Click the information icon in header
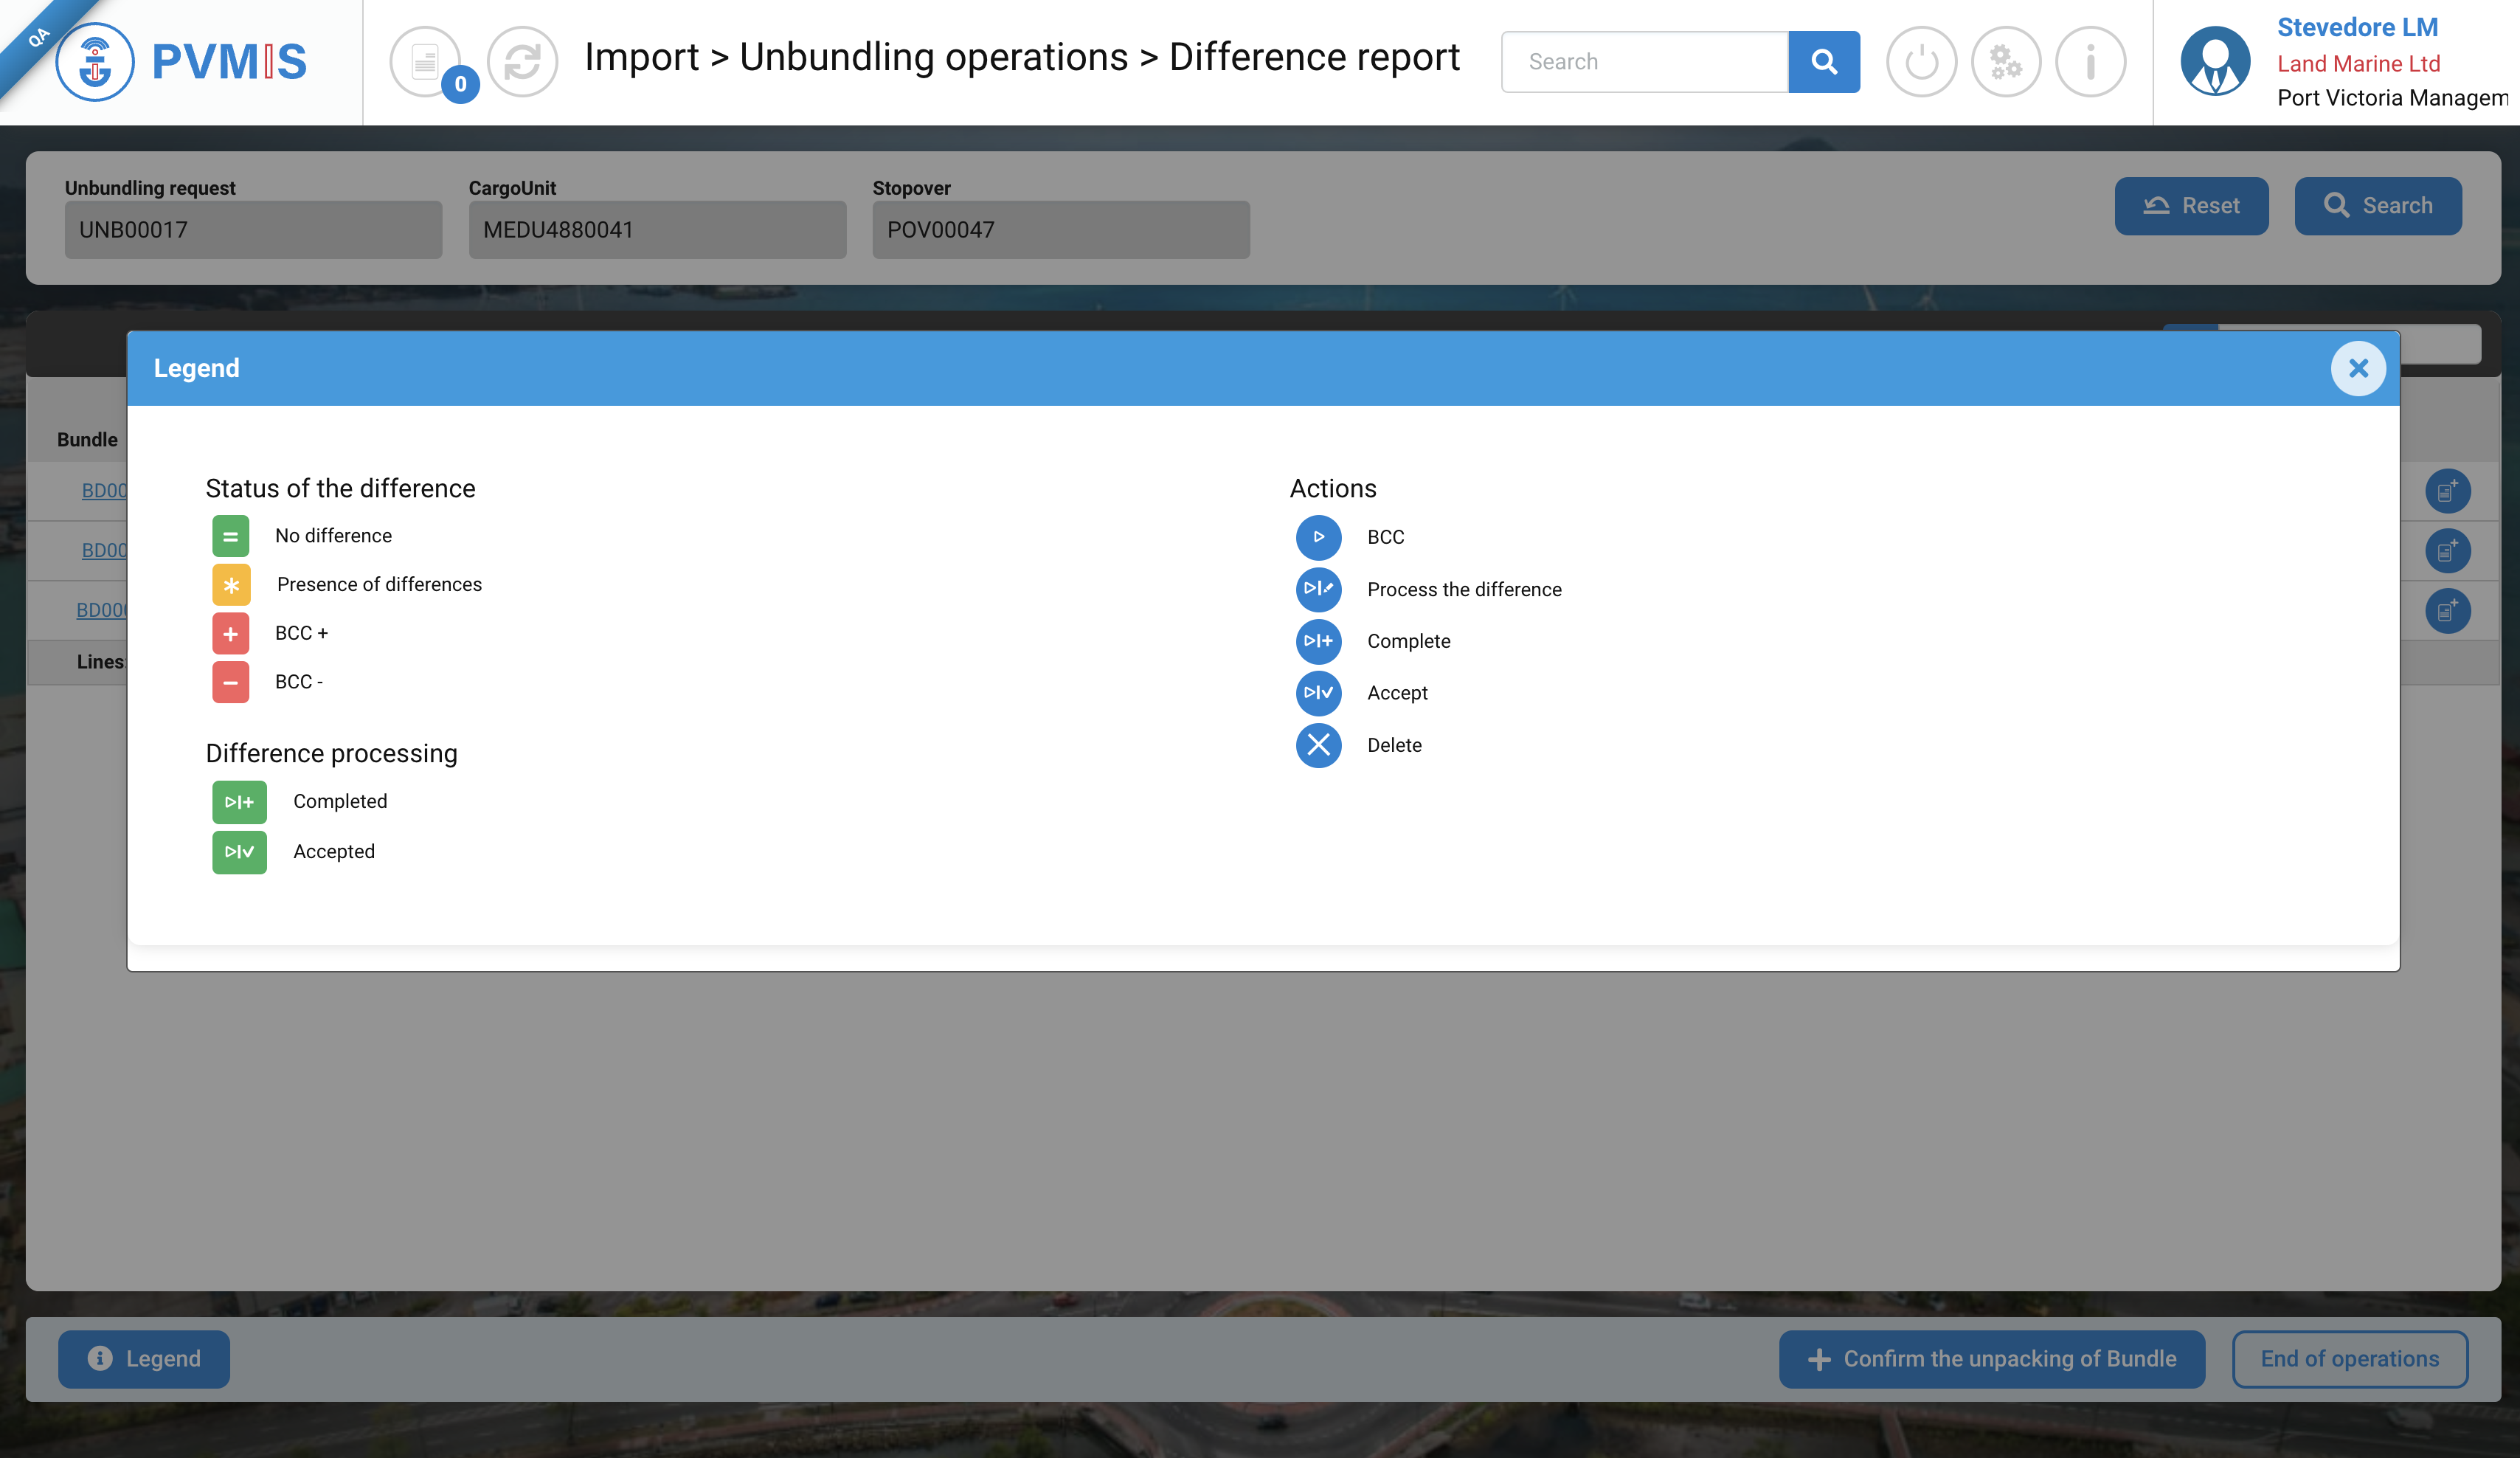2520x1458 pixels. pyautogui.click(x=2090, y=62)
